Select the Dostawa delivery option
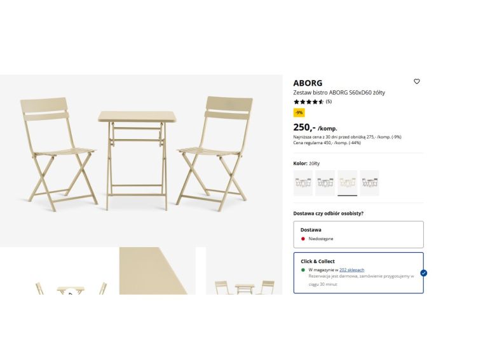483x362 pixels. coord(358,234)
